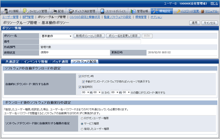Click the 管理台帳 ledger book icon
220x139 pixels.
click(133, 11)
